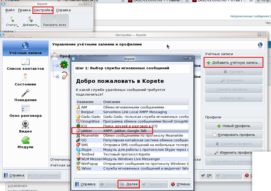Select the Окно разговора settings section
The height and width of the screenshot is (191, 271).
25,111
